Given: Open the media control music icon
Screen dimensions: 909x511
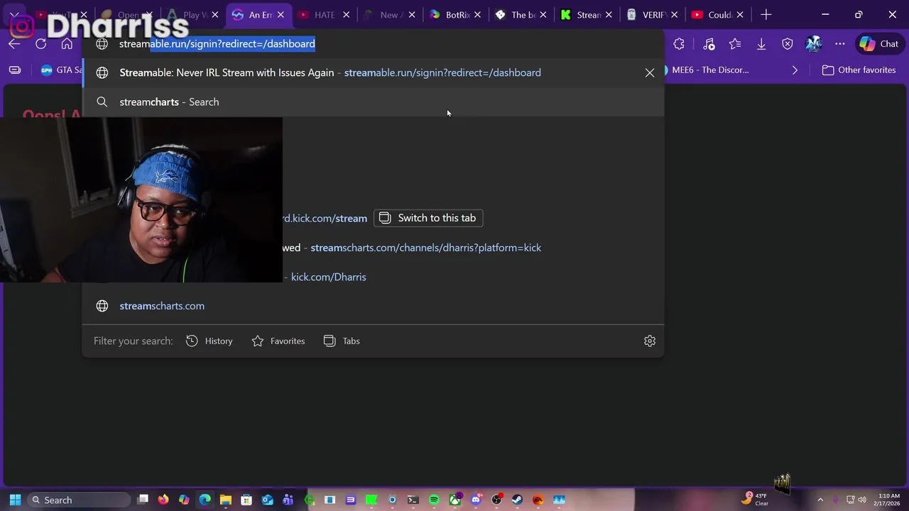Looking at the screenshot, I should pyautogui.click(x=709, y=44).
